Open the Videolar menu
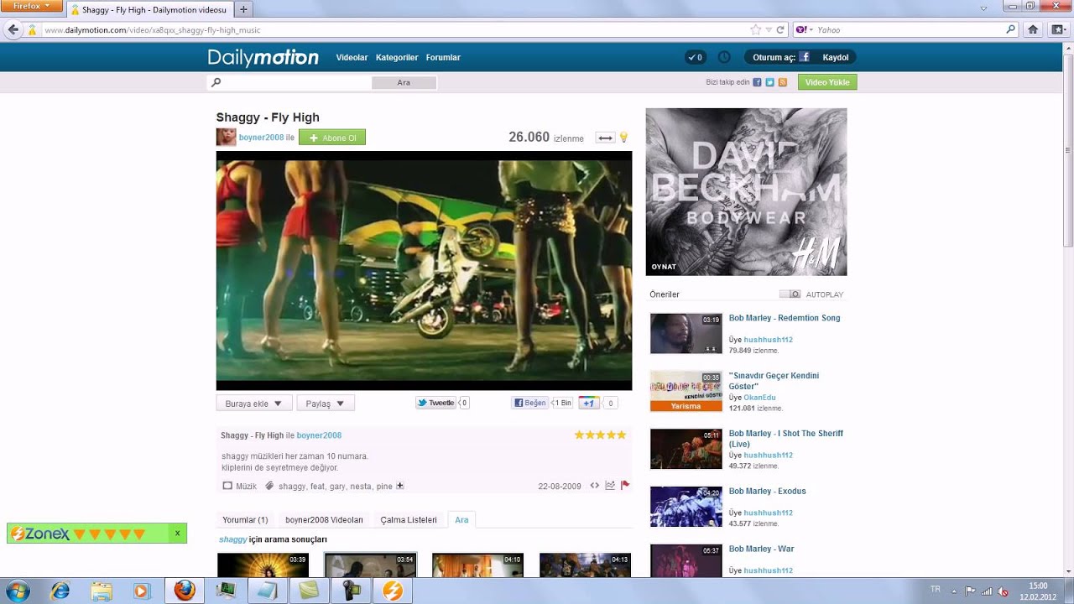The image size is (1074, 604). click(x=352, y=58)
